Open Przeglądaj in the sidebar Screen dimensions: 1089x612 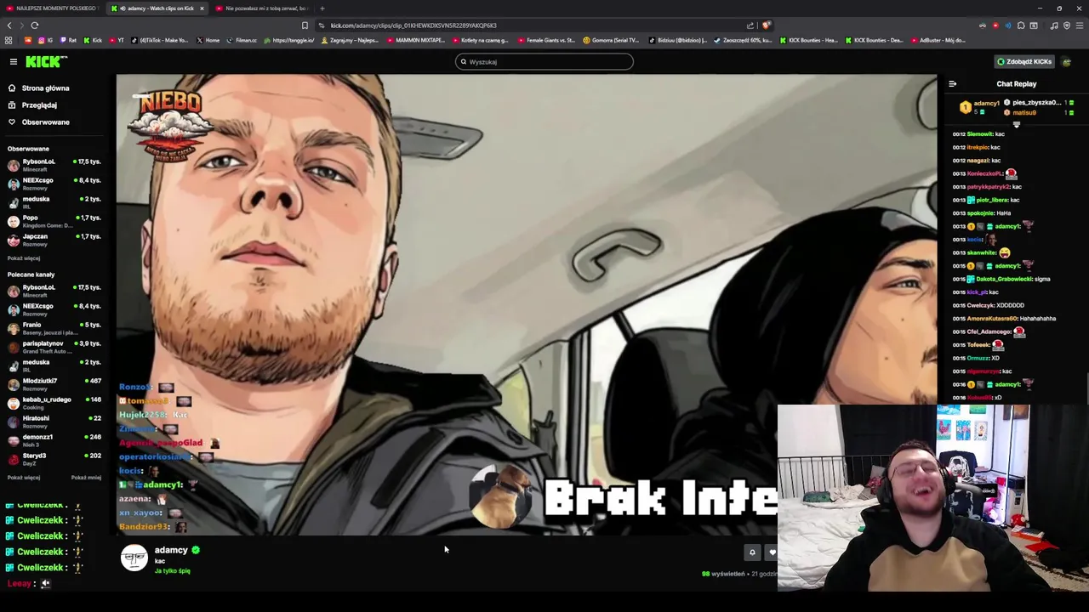(x=39, y=105)
